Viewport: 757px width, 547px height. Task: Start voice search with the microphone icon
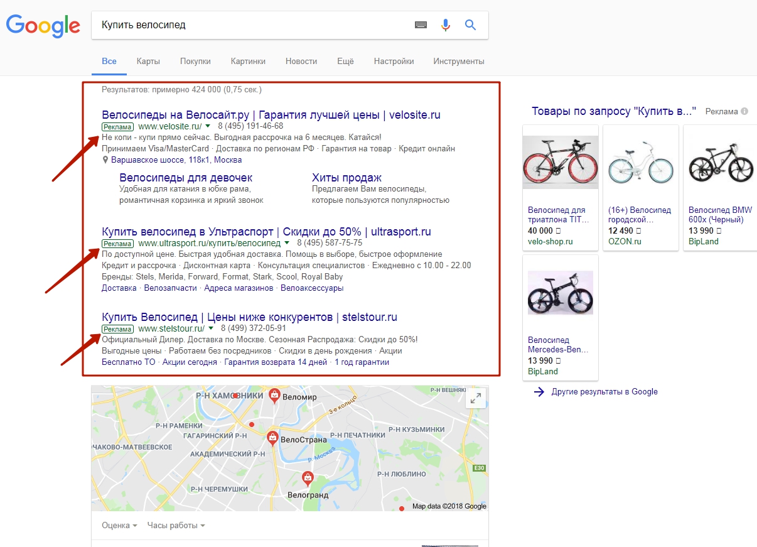point(446,25)
